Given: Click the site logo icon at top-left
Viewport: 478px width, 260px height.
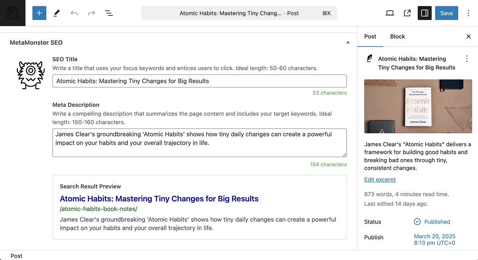Looking at the screenshot, I should pos(13,13).
